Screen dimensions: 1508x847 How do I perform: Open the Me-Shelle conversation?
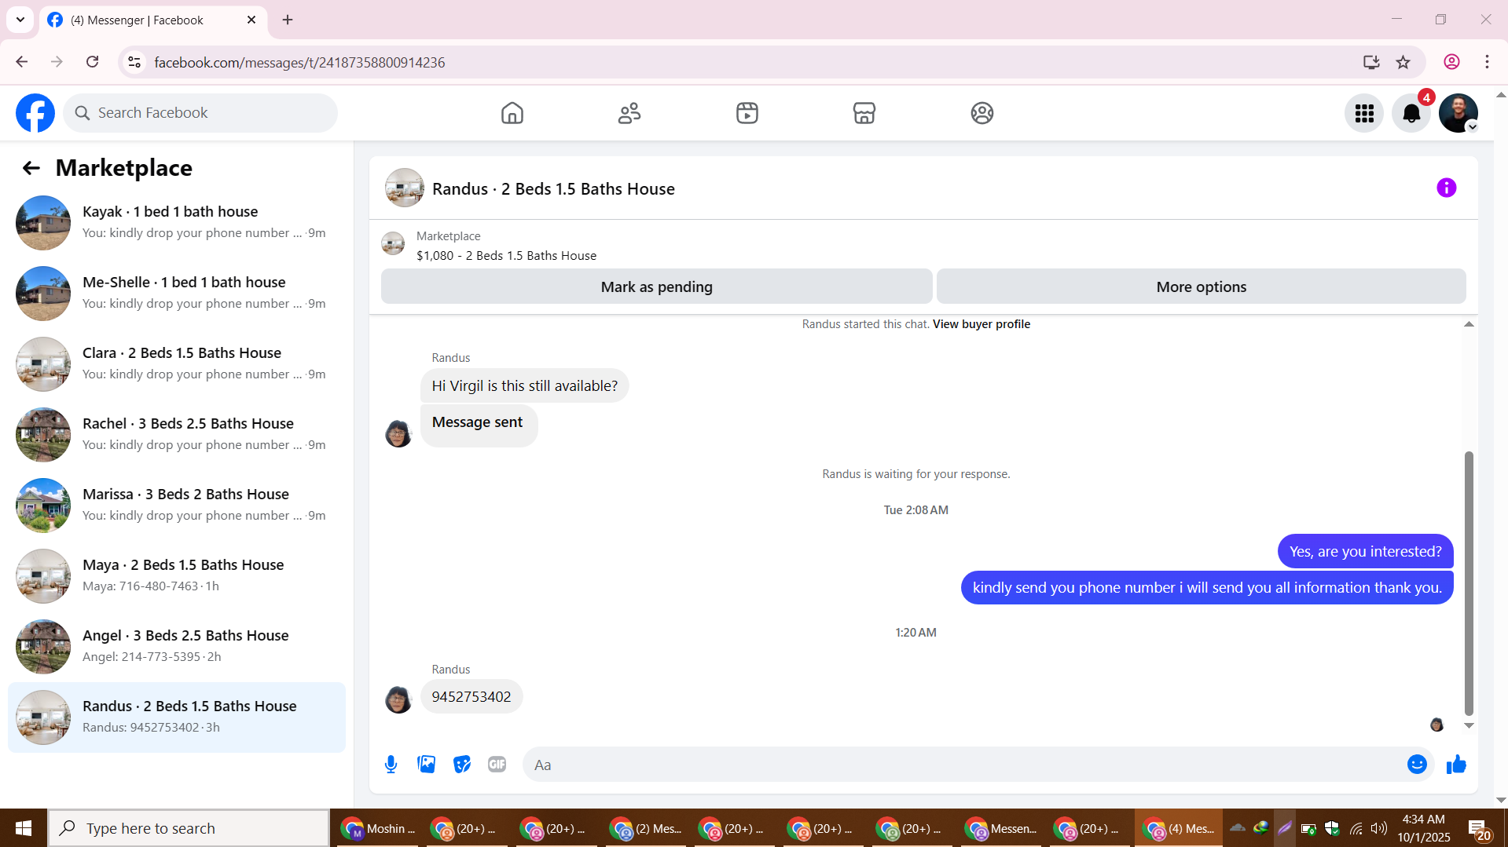pyautogui.click(x=177, y=294)
